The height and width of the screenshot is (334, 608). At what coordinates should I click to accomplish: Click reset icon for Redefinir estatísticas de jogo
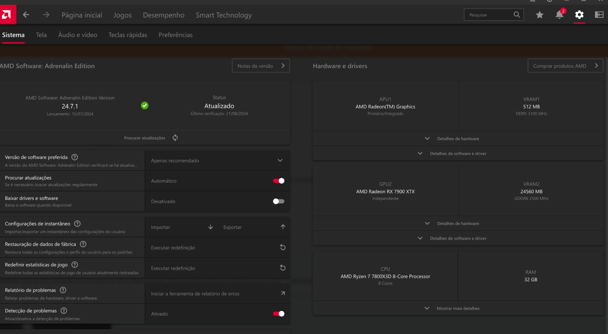click(283, 268)
